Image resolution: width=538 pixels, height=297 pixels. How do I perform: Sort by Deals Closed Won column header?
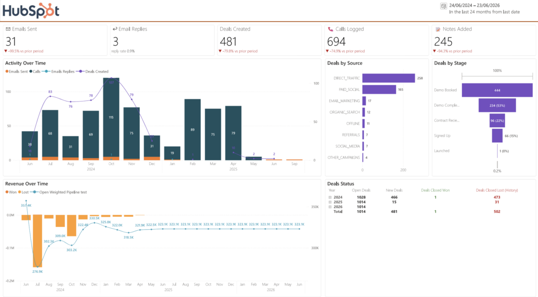[x=435, y=190]
